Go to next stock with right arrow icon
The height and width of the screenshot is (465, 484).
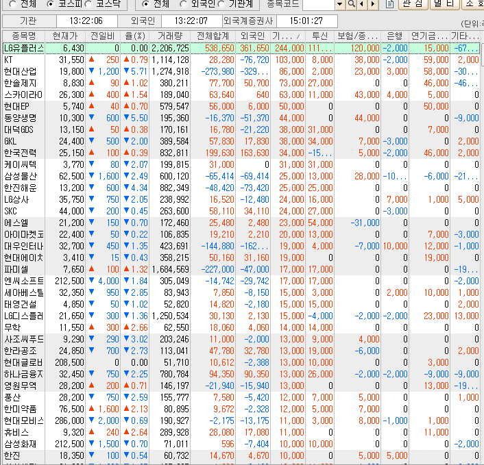coord(372,3)
